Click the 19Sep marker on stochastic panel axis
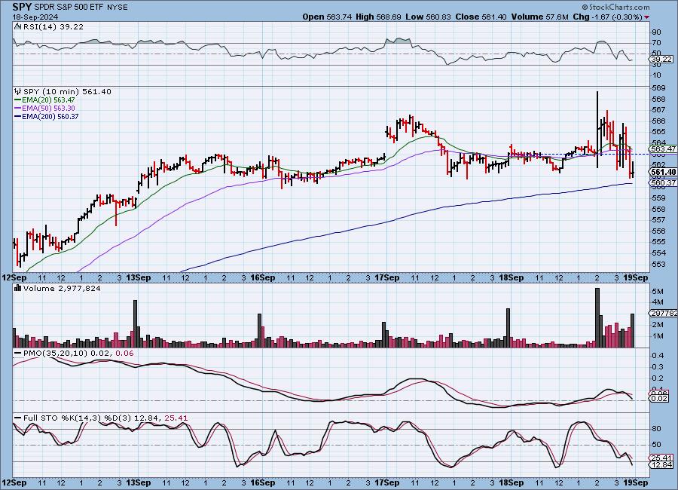The width and height of the screenshot is (678, 490). [635, 482]
